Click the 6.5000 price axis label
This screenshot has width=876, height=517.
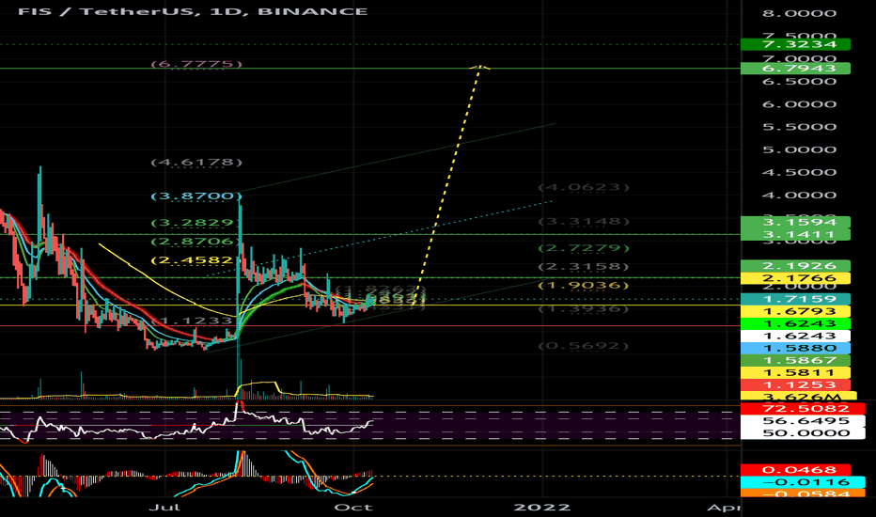[800, 82]
